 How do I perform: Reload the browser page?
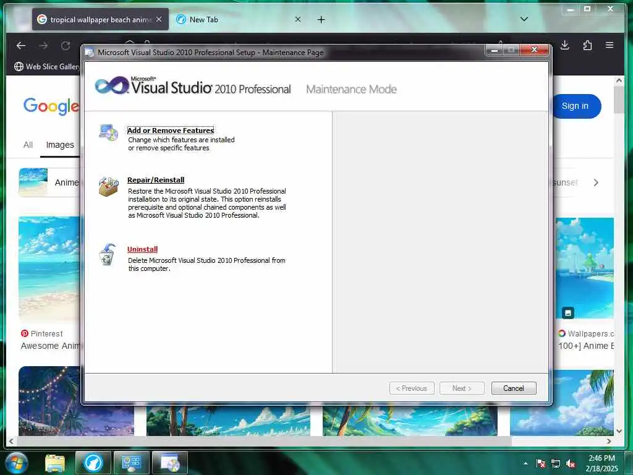coord(66,46)
